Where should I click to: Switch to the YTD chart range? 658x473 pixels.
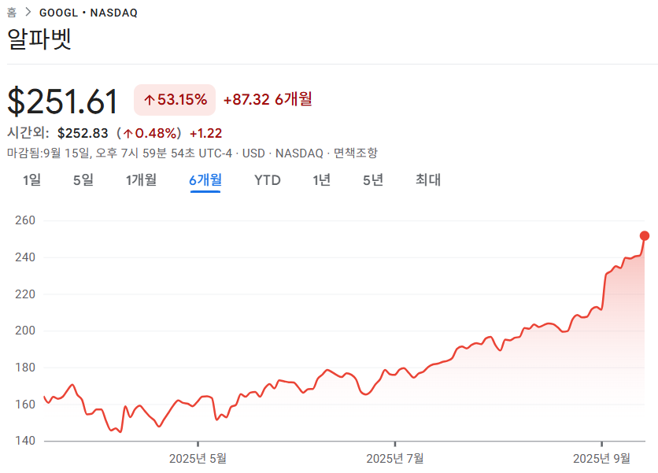268,180
